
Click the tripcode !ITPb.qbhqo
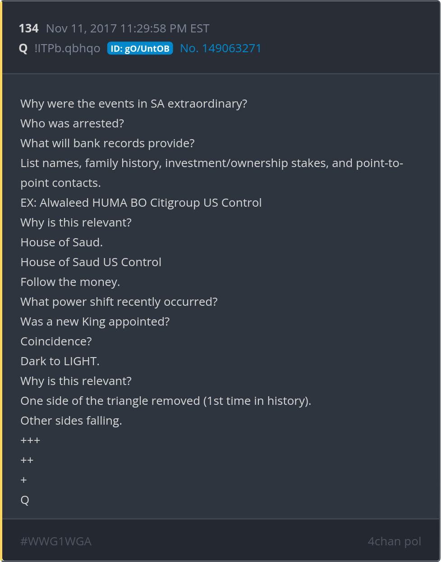pos(67,48)
